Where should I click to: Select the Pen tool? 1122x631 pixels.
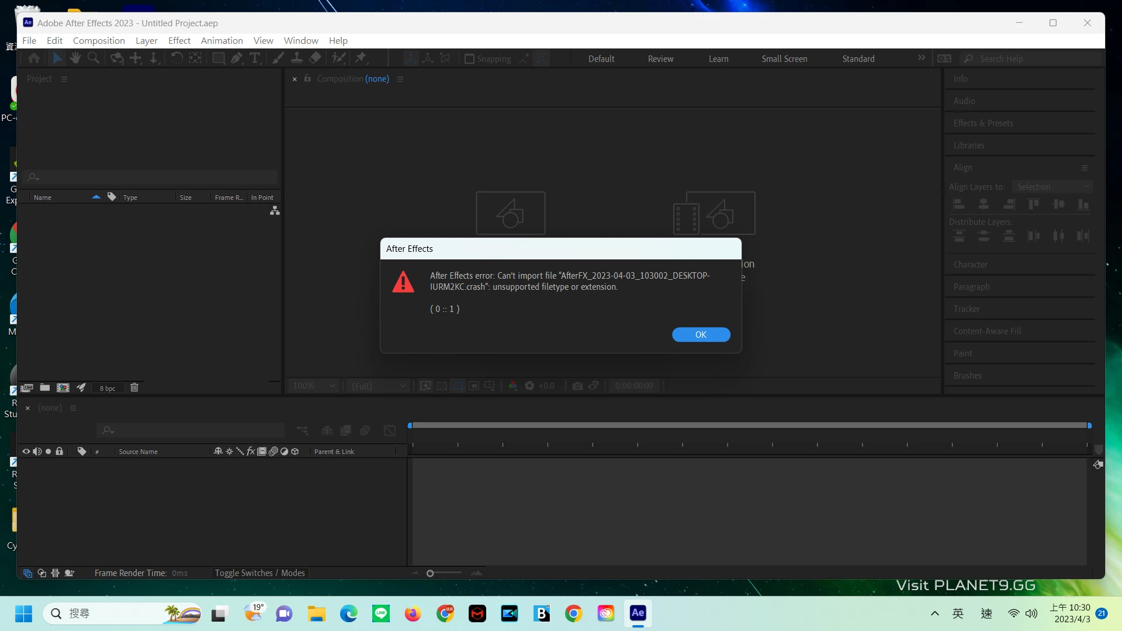pos(236,58)
